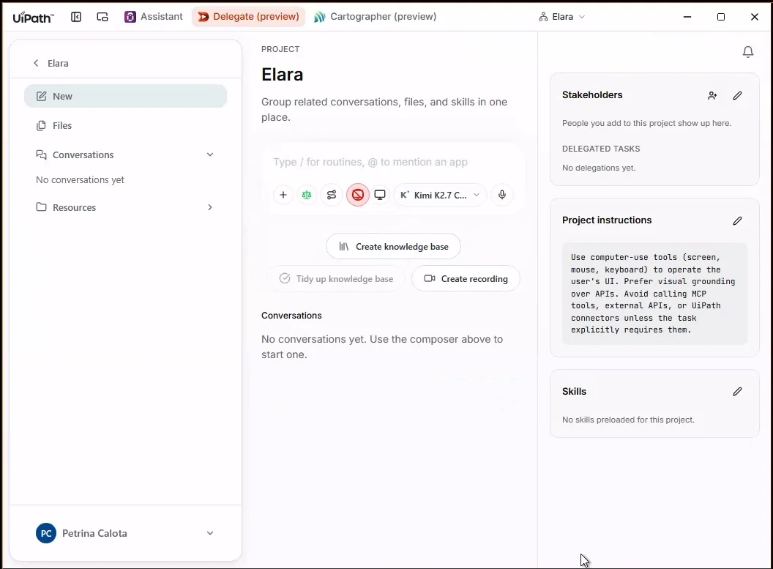Expand the Resources section chevron

click(210, 207)
